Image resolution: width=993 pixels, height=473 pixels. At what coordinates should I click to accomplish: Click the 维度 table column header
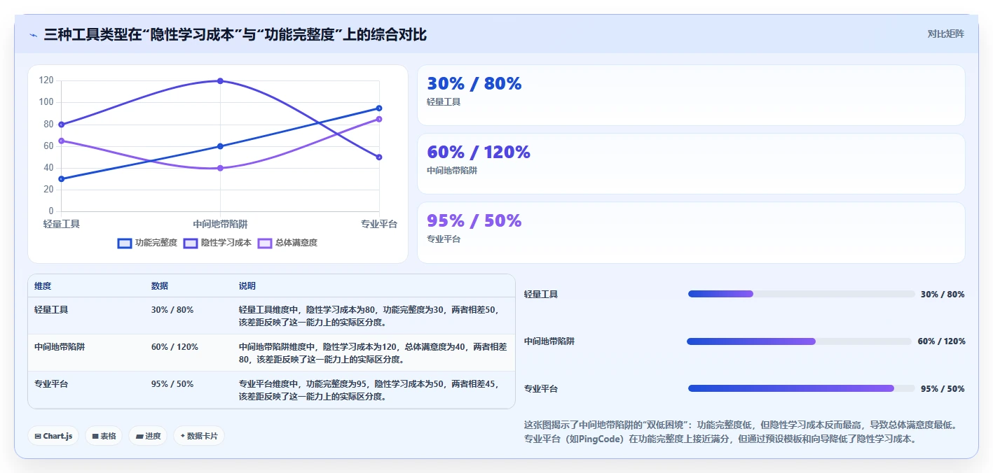click(43, 286)
